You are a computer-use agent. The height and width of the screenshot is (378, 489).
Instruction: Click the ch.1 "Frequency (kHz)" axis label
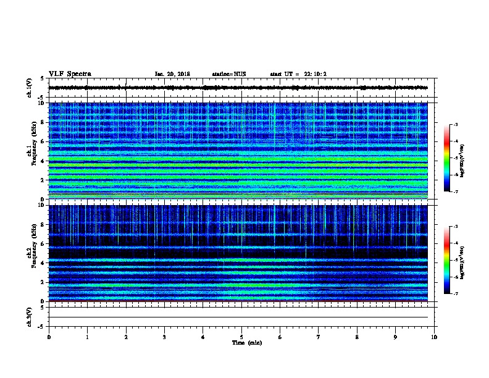tap(34, 143)
